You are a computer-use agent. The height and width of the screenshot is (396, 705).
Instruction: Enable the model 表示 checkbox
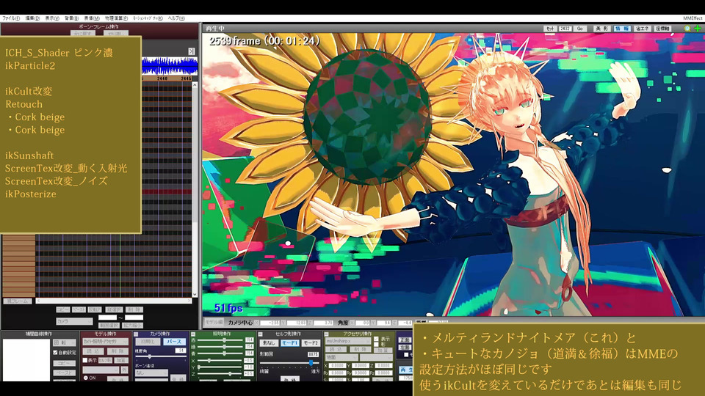pyautogui.click(x=85, y=360)
